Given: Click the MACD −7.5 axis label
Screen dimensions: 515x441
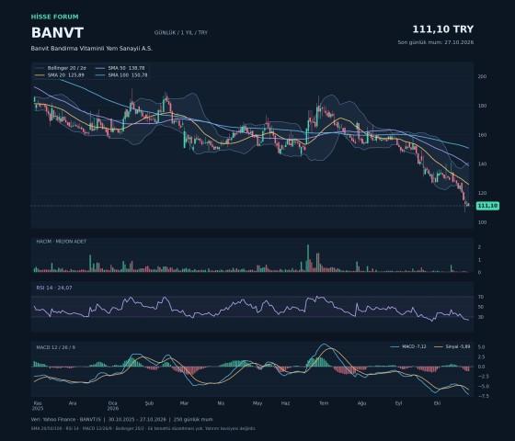Looking at the screenshot, I should pyautogui.click(x=483, y=396).
